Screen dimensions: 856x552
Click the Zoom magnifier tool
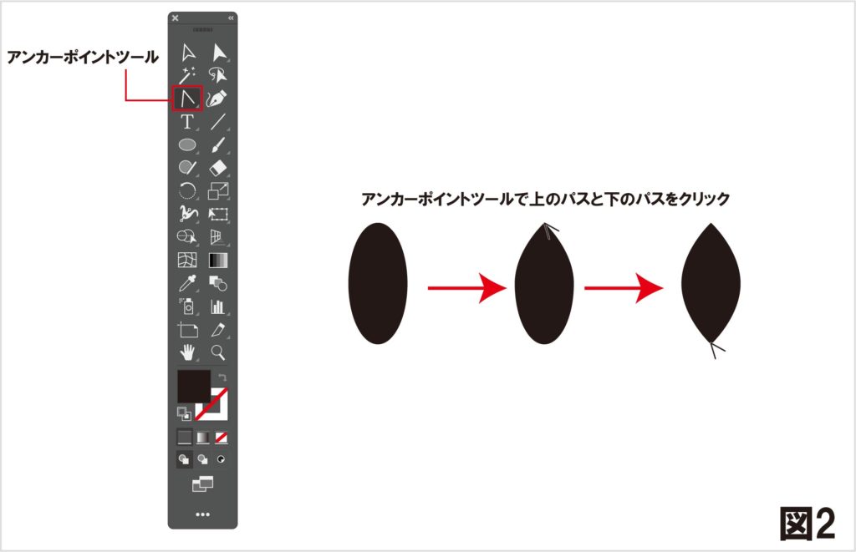click(x=217, y=352)
